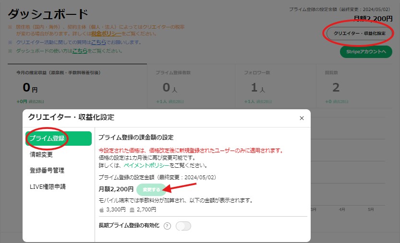This screenshot has width=400, height=243.
Task: Select the フォロワー数 stats tab
Action: click(x=276, y=86)
